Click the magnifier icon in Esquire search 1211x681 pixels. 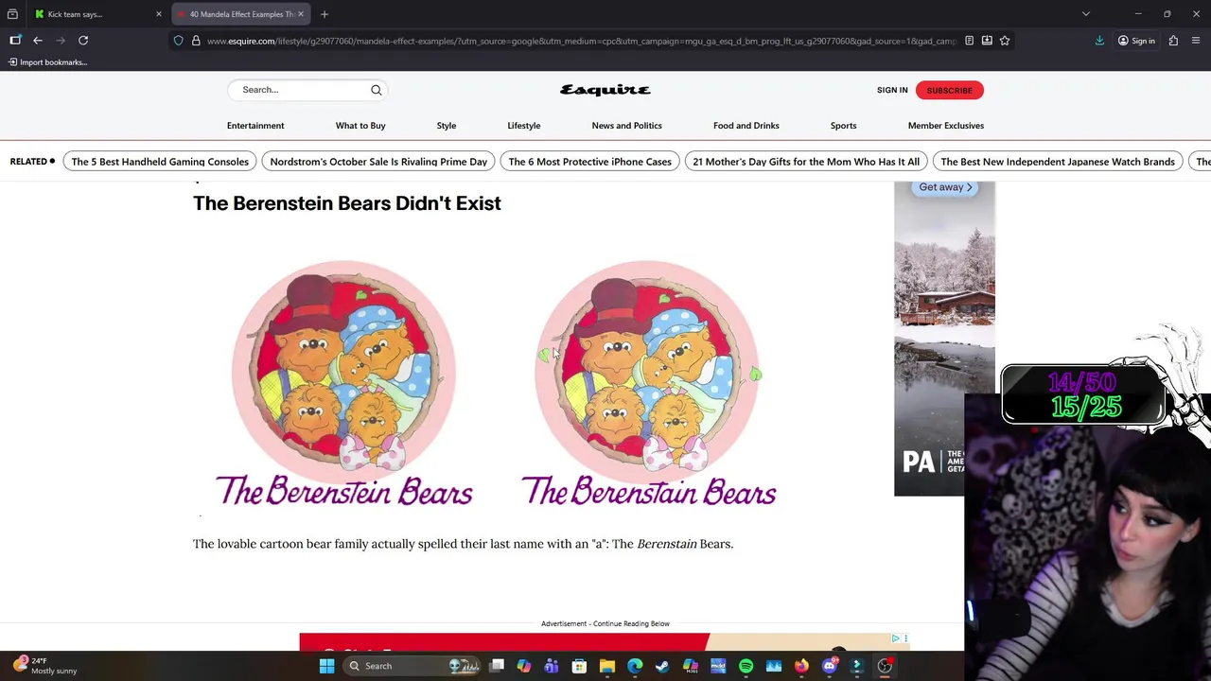377,90
